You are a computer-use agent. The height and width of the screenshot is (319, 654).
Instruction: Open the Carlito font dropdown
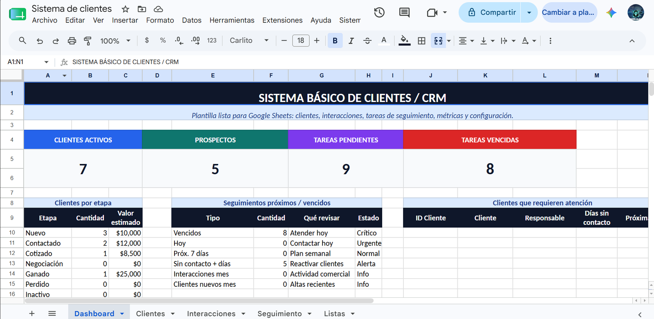[x=249, y=40]
